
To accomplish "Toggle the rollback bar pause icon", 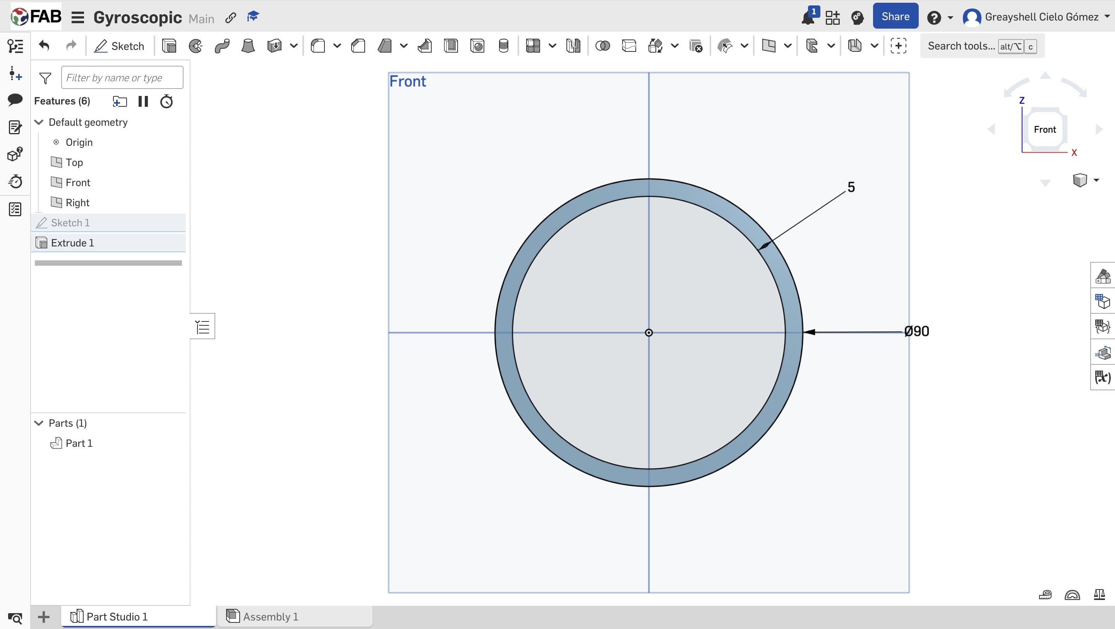I will pos(143,101).
